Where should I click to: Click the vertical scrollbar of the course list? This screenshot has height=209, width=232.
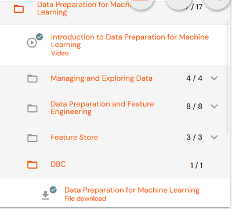[227, 77]
